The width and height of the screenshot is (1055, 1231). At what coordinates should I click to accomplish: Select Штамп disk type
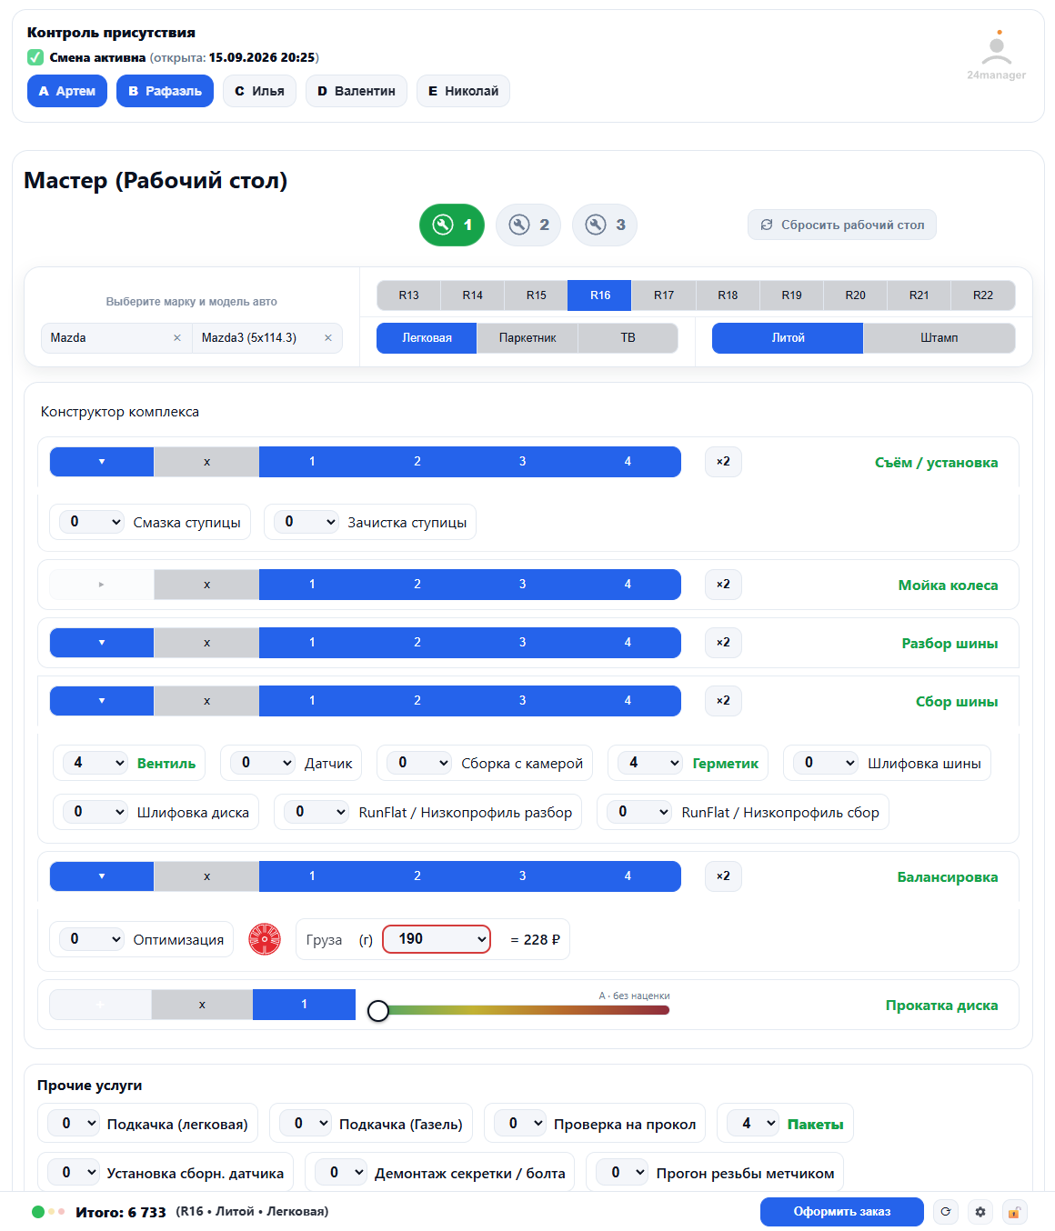click(939, 337)
